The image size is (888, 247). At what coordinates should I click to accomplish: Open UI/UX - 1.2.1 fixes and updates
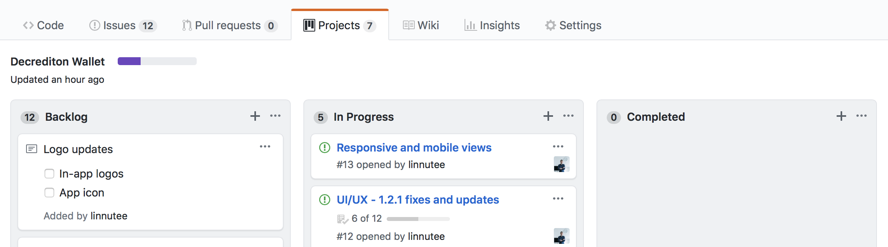click(418, 200)
